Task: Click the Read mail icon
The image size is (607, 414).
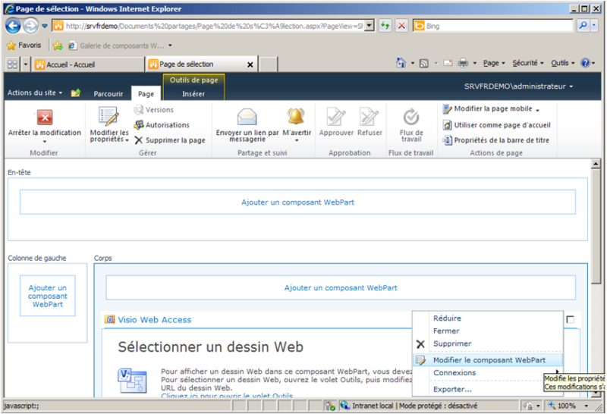Action: (x=448, y=63)
